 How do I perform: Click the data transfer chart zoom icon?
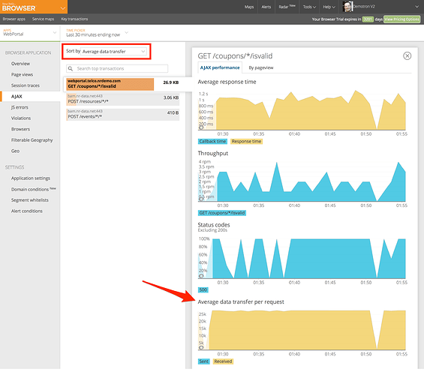tap(201, 348)
